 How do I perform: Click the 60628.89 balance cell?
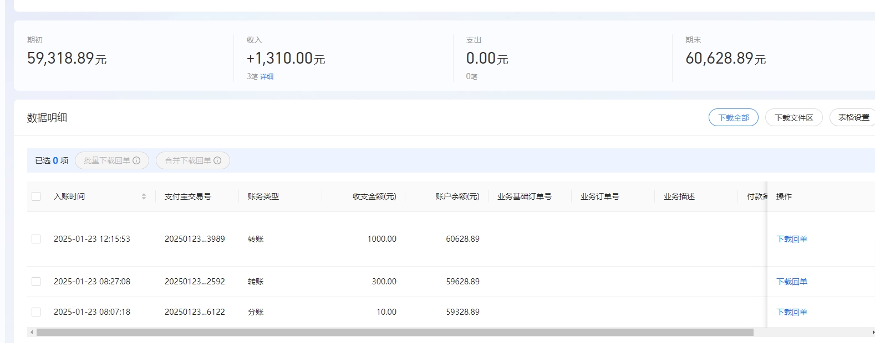click(463, 239)
